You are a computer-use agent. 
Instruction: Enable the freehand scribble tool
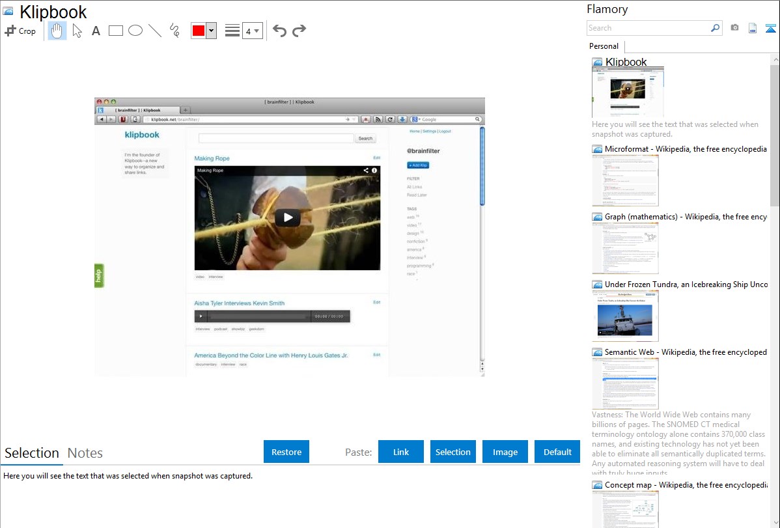(x=174, y=31)
